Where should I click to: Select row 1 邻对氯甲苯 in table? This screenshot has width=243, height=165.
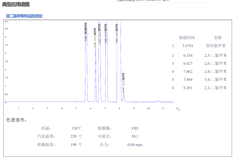click(216, 46)
